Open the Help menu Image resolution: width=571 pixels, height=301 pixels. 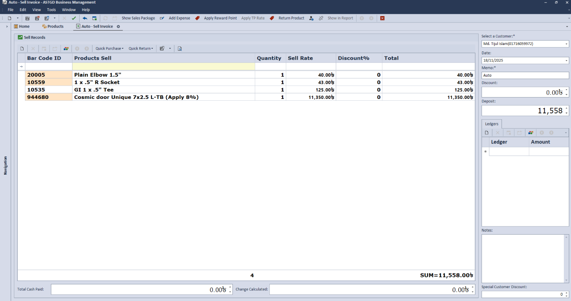pyautogui.click(x=86, y=10)
